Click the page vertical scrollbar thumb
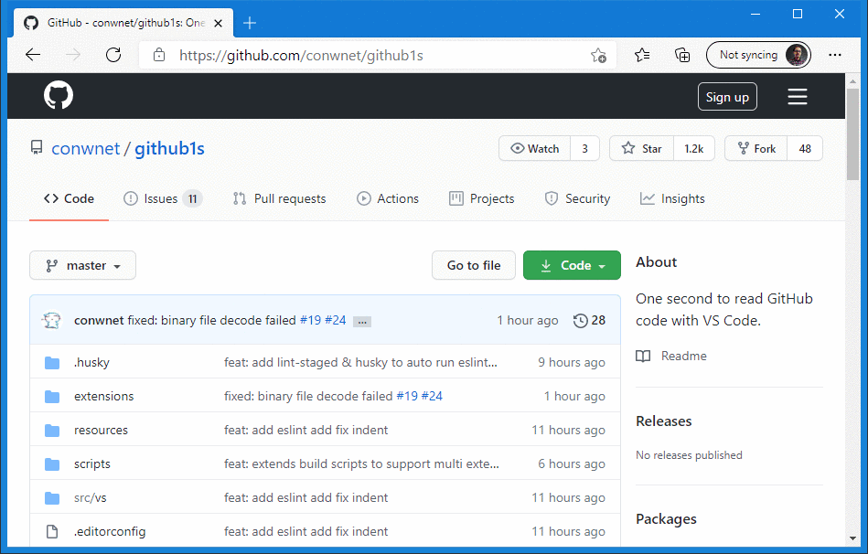This screenshot has height=554, width=868. click(852, 134)
